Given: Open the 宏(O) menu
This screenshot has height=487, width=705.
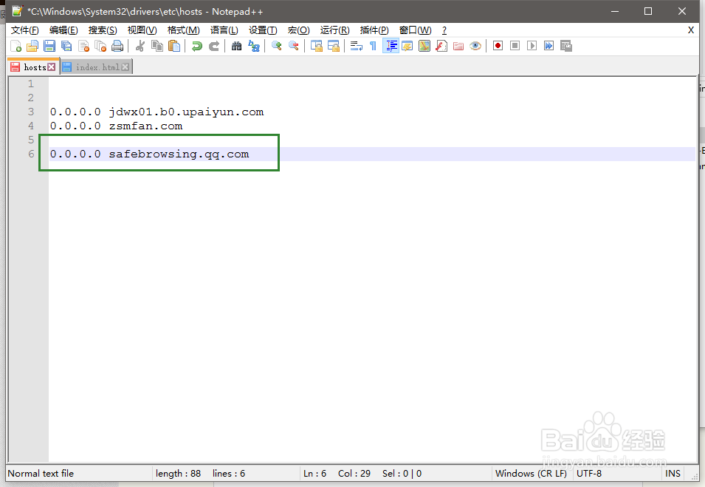Looking at the screenshot, I should coord(298,30).
